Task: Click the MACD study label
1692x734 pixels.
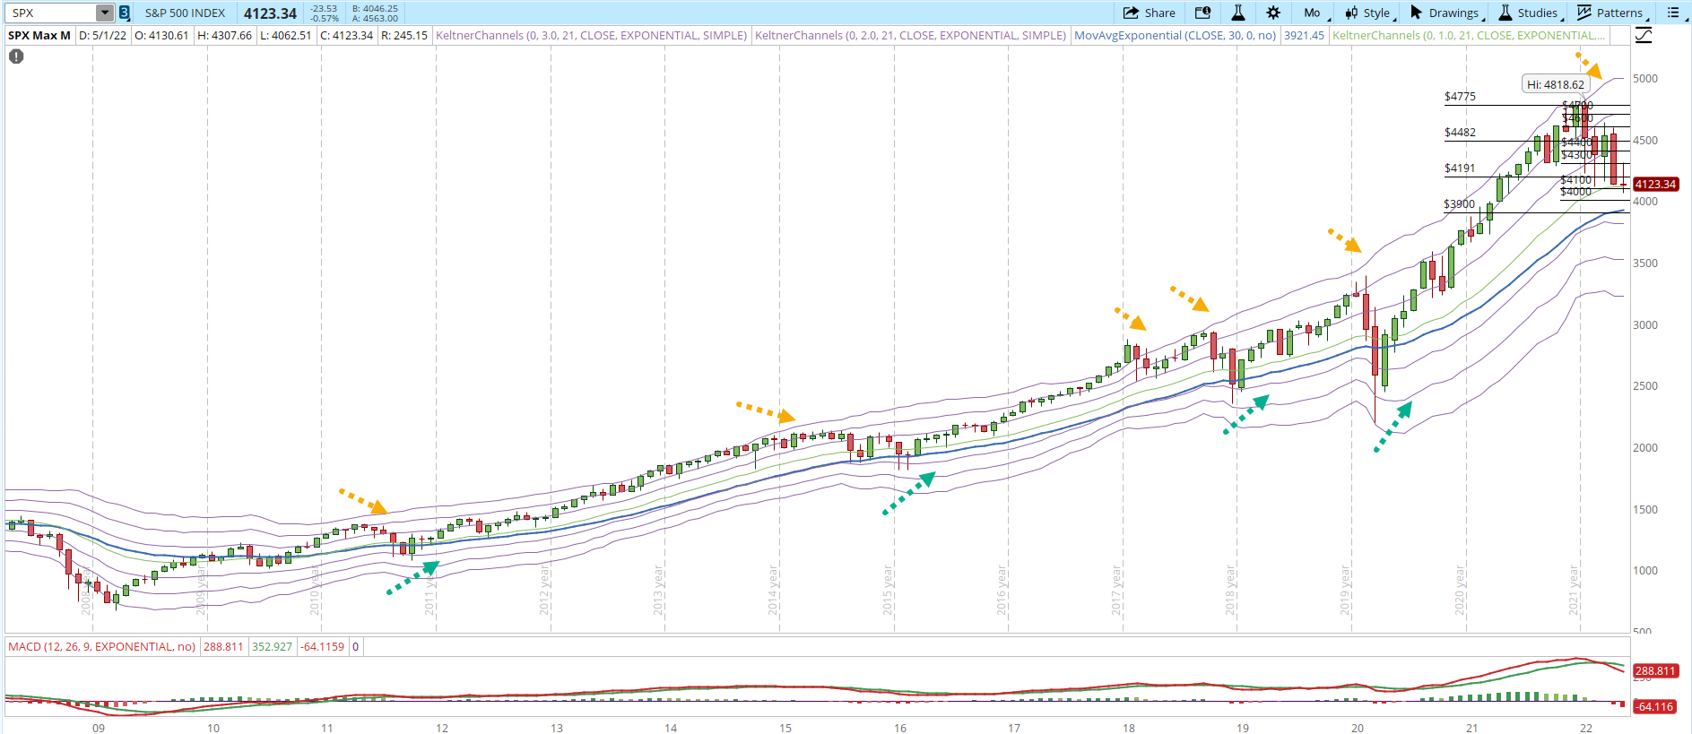Action: coord(101,646)
